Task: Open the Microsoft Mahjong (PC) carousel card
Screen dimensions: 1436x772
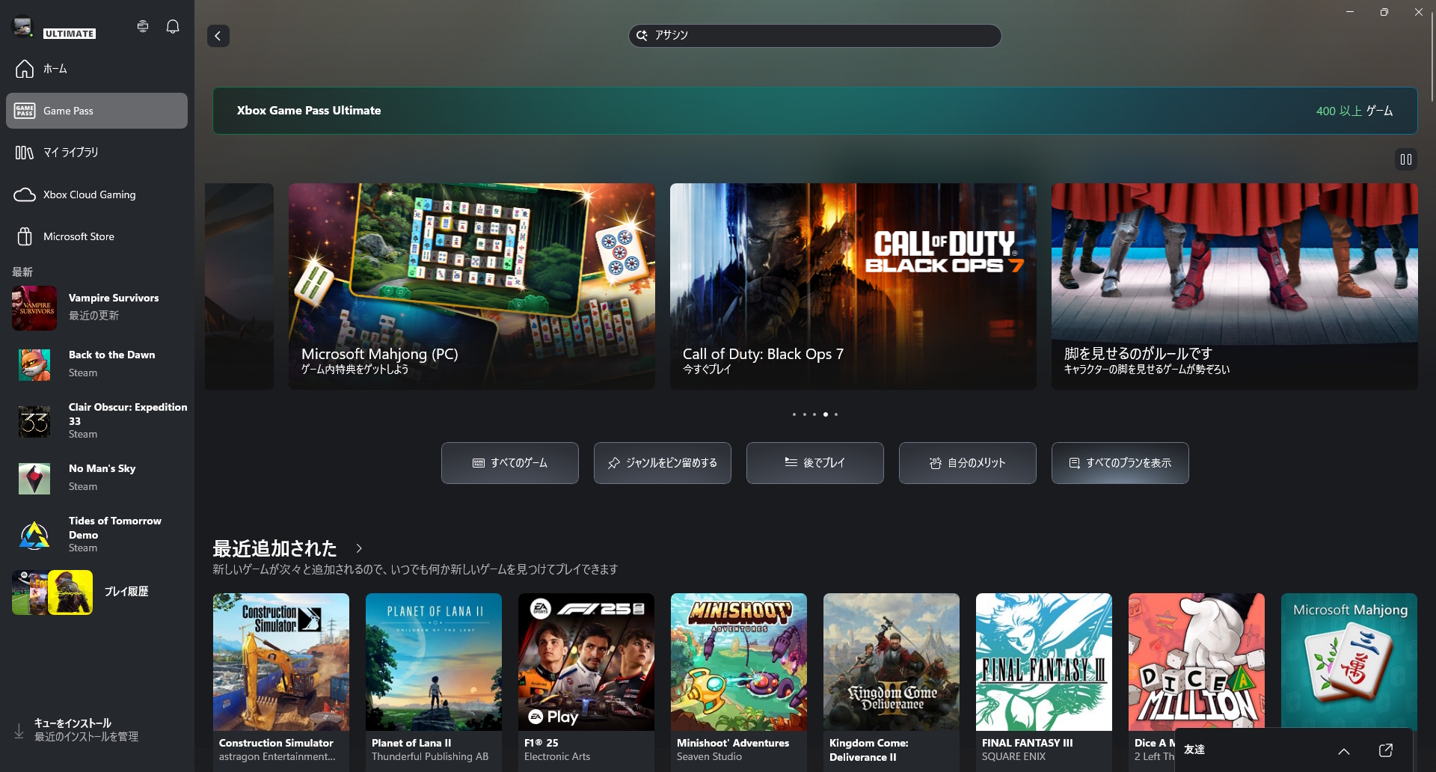Action: [x=472, y=287]
